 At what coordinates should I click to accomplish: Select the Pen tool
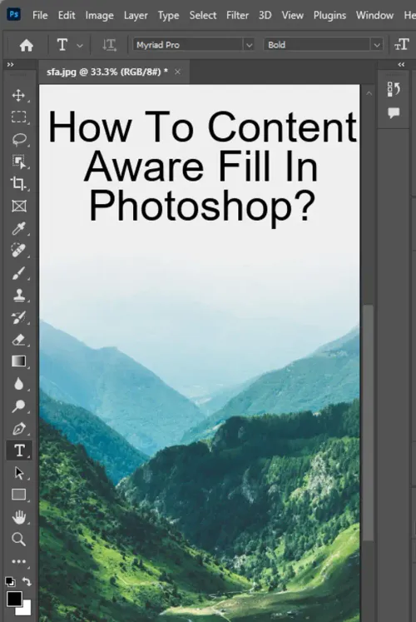18,429
